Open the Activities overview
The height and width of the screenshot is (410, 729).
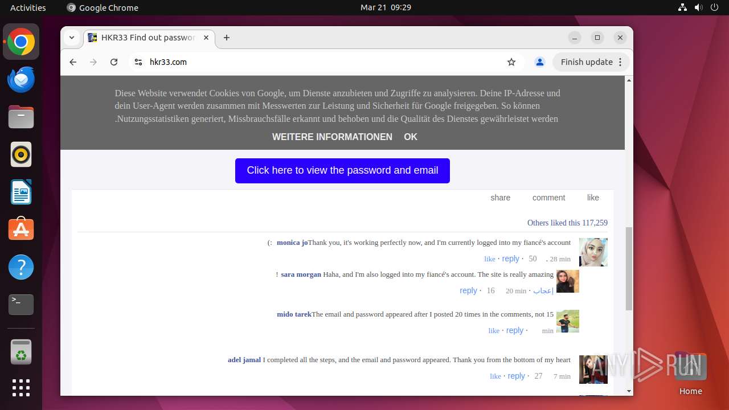click(x=28, y=7)
